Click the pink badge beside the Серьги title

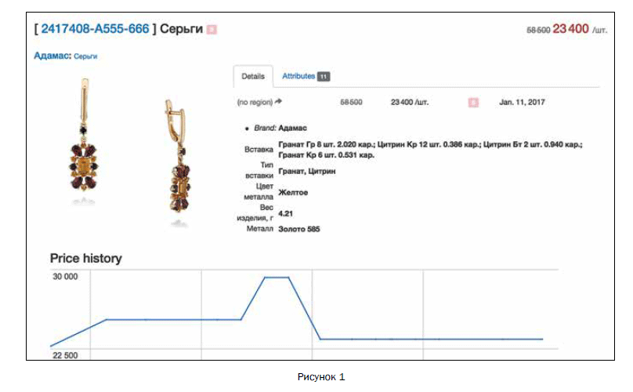(x=212, y=29)
